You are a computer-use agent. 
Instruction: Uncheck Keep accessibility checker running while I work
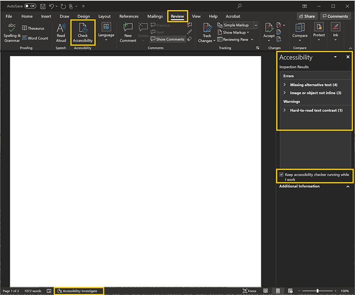coord(281,175)
